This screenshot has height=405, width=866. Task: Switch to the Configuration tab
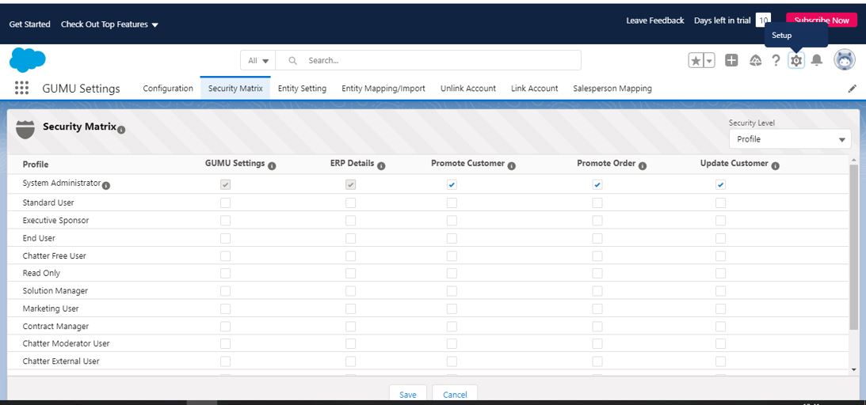[x=168, y=88]
